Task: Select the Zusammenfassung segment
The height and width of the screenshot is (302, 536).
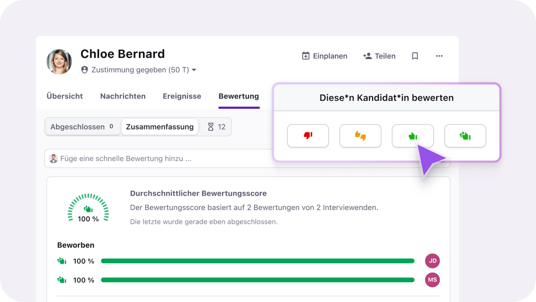Action: (159, 127)
